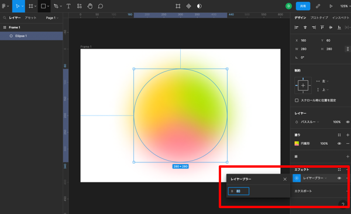Screen dimensions: 351x214
Task: Click the Use as mask icon
Action: click(x=199, y=6)
